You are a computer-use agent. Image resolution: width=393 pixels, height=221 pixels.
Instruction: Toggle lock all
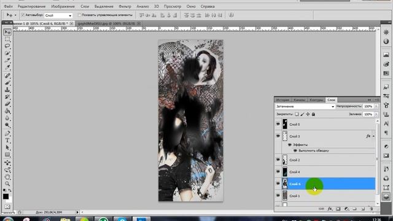point(313,114)
